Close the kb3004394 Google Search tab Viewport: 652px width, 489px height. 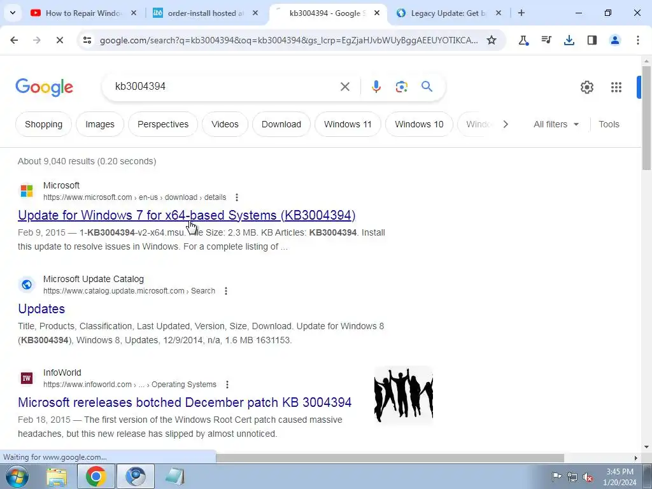pos(377,13)
